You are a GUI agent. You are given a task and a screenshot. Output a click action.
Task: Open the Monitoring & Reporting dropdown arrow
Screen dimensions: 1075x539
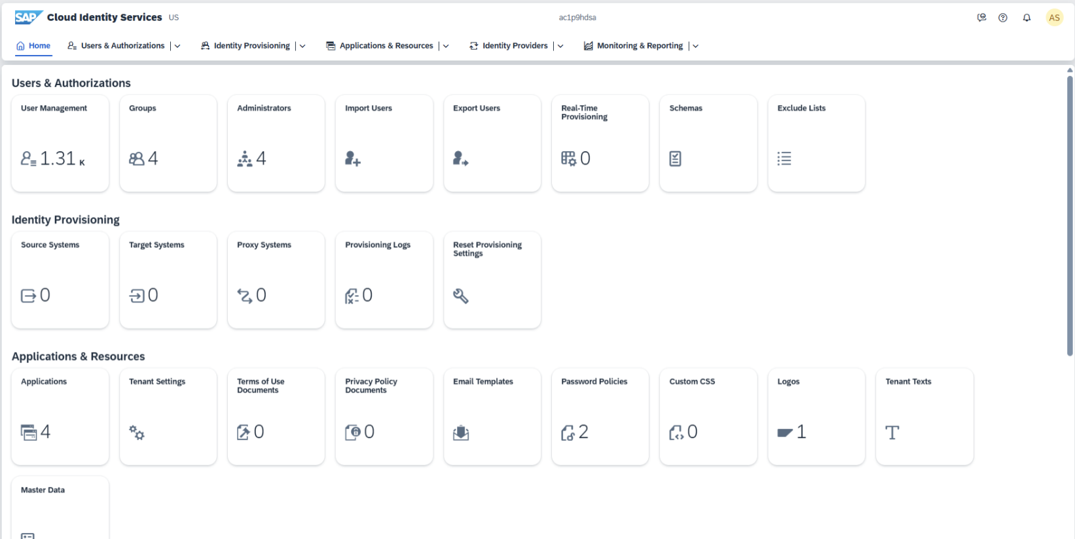pos(695,46)
